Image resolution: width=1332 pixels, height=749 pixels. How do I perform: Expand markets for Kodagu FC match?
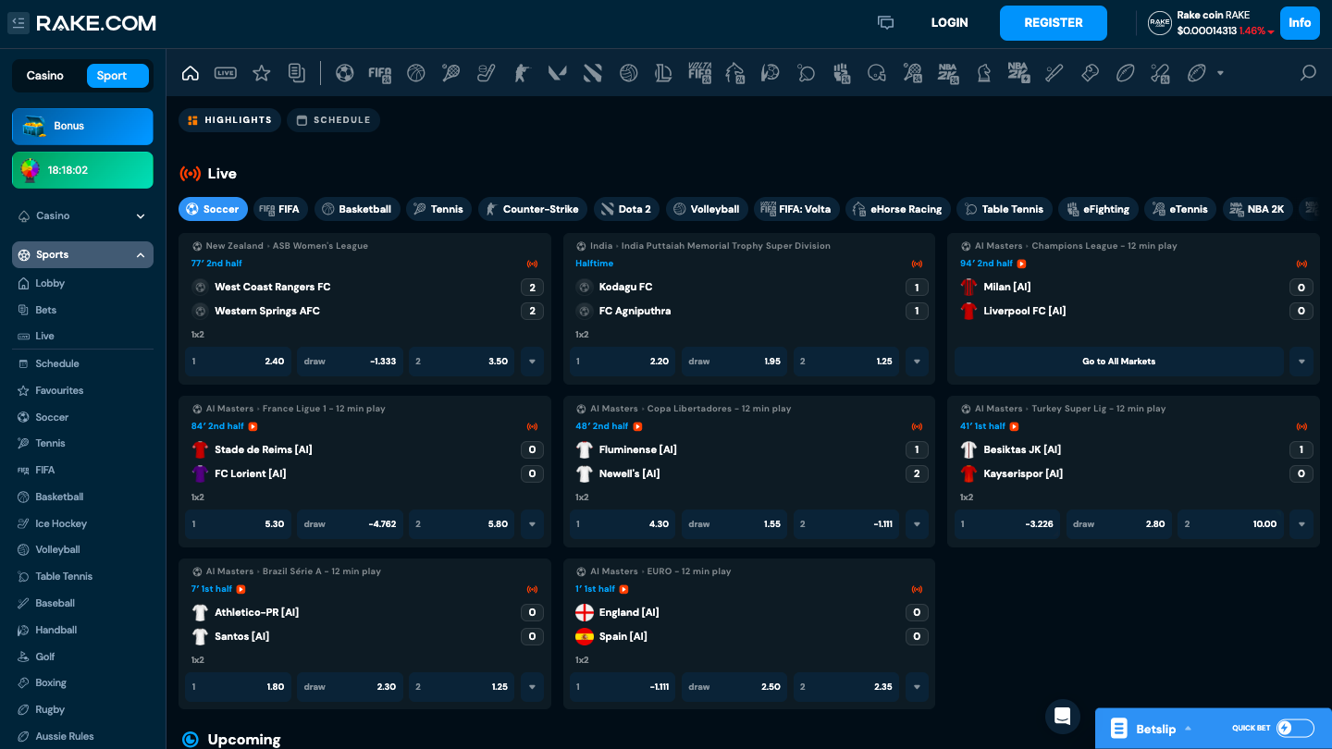(917, 362)
